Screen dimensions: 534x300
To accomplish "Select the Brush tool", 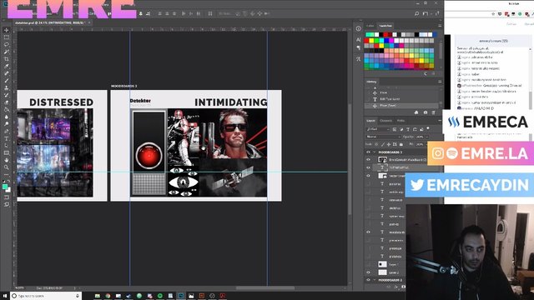I will click(x=7, y=81).
